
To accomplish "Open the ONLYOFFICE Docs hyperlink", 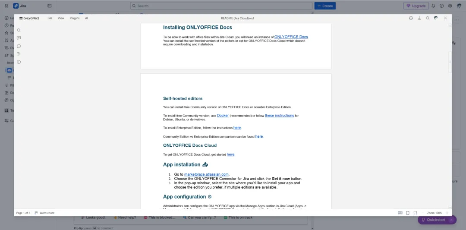I will click(x=291, y=37).
